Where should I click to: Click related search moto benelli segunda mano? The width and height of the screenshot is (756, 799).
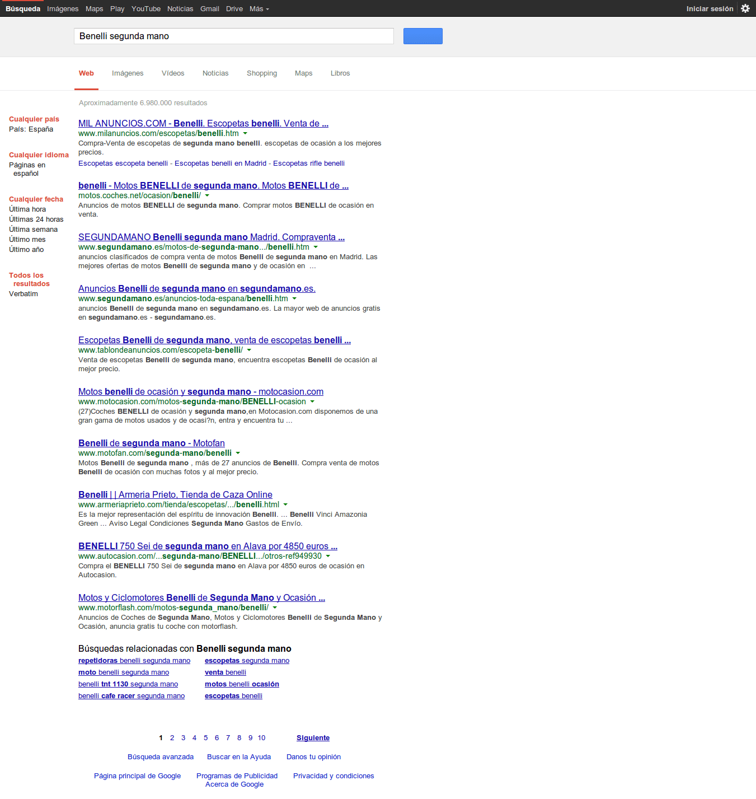pyautogui.click(x=124, y=672)
